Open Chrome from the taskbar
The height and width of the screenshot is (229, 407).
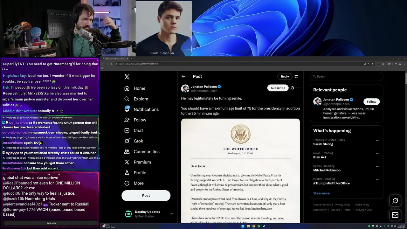point(253,226)
